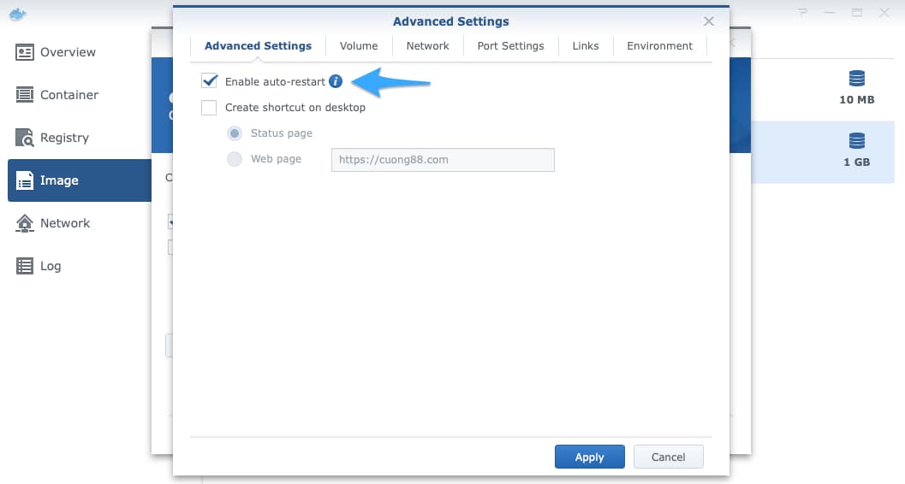Open the Log list icon

click(x=25, y=266)
